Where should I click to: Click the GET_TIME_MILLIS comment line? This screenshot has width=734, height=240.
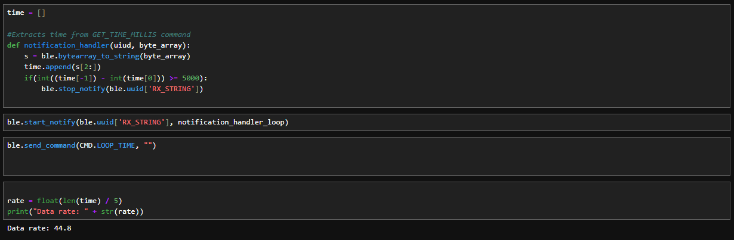tap(99, 35)
